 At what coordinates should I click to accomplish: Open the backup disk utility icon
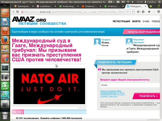[x=5, y=49]
